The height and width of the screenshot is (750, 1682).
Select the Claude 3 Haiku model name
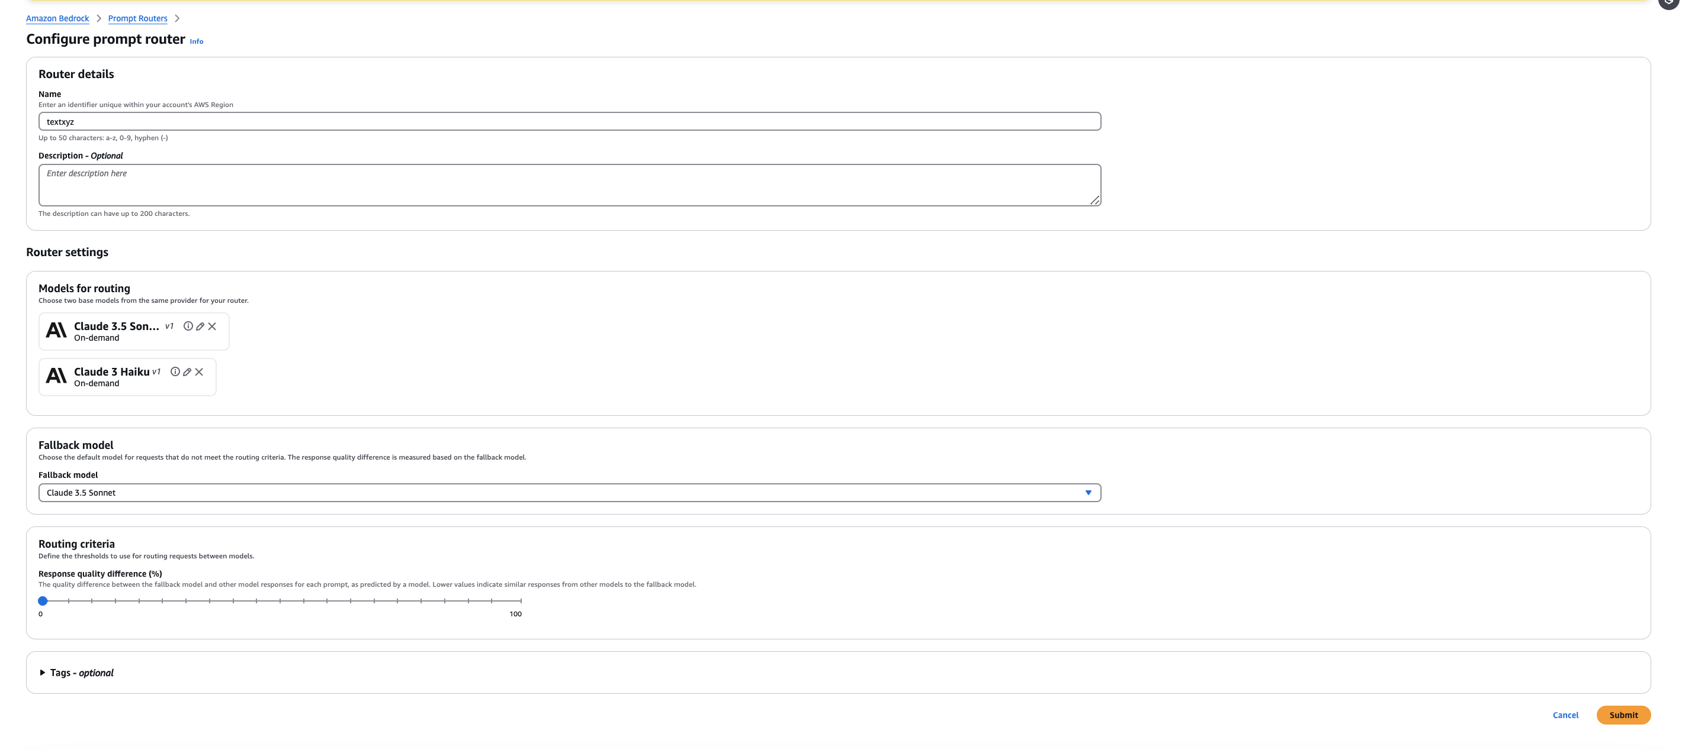(x=112, y=371)
